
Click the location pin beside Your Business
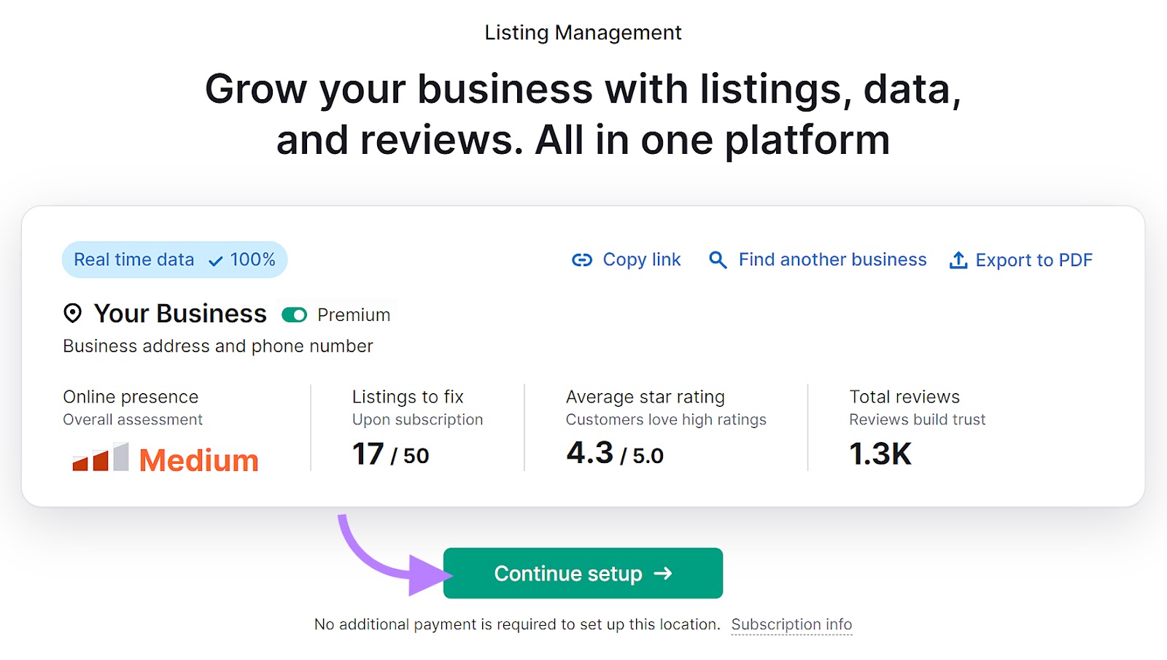point(72,314)
